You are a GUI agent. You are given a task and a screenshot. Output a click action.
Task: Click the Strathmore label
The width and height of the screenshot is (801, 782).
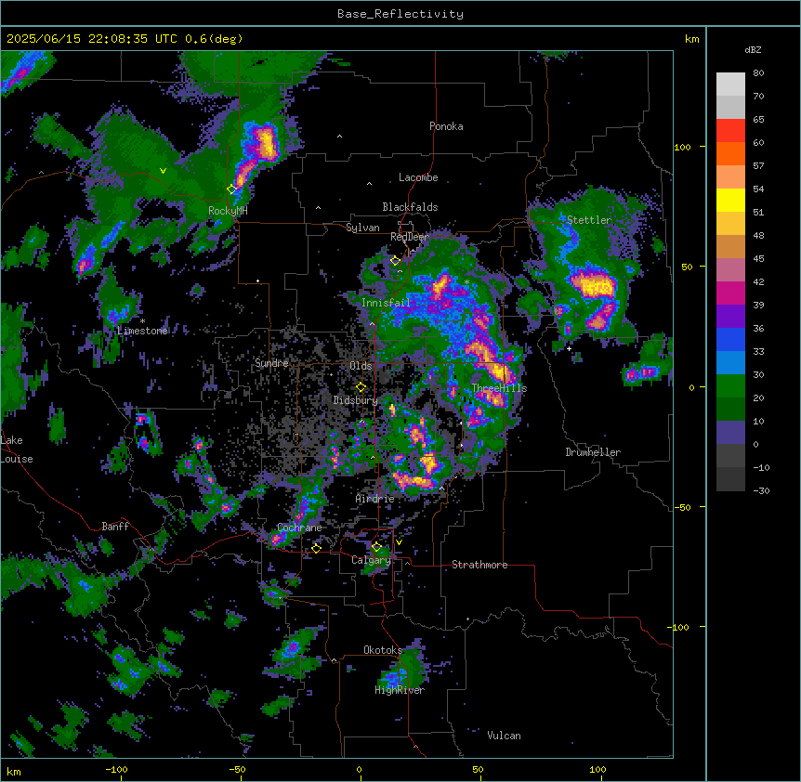tap(479, 565)
